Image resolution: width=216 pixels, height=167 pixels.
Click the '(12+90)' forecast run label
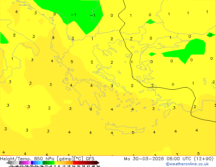point(204,159)
